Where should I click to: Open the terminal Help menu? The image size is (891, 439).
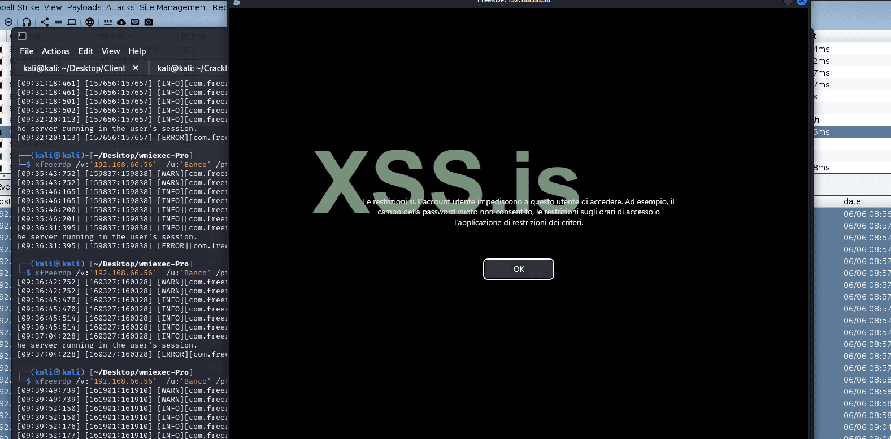(x=137, y=51)
